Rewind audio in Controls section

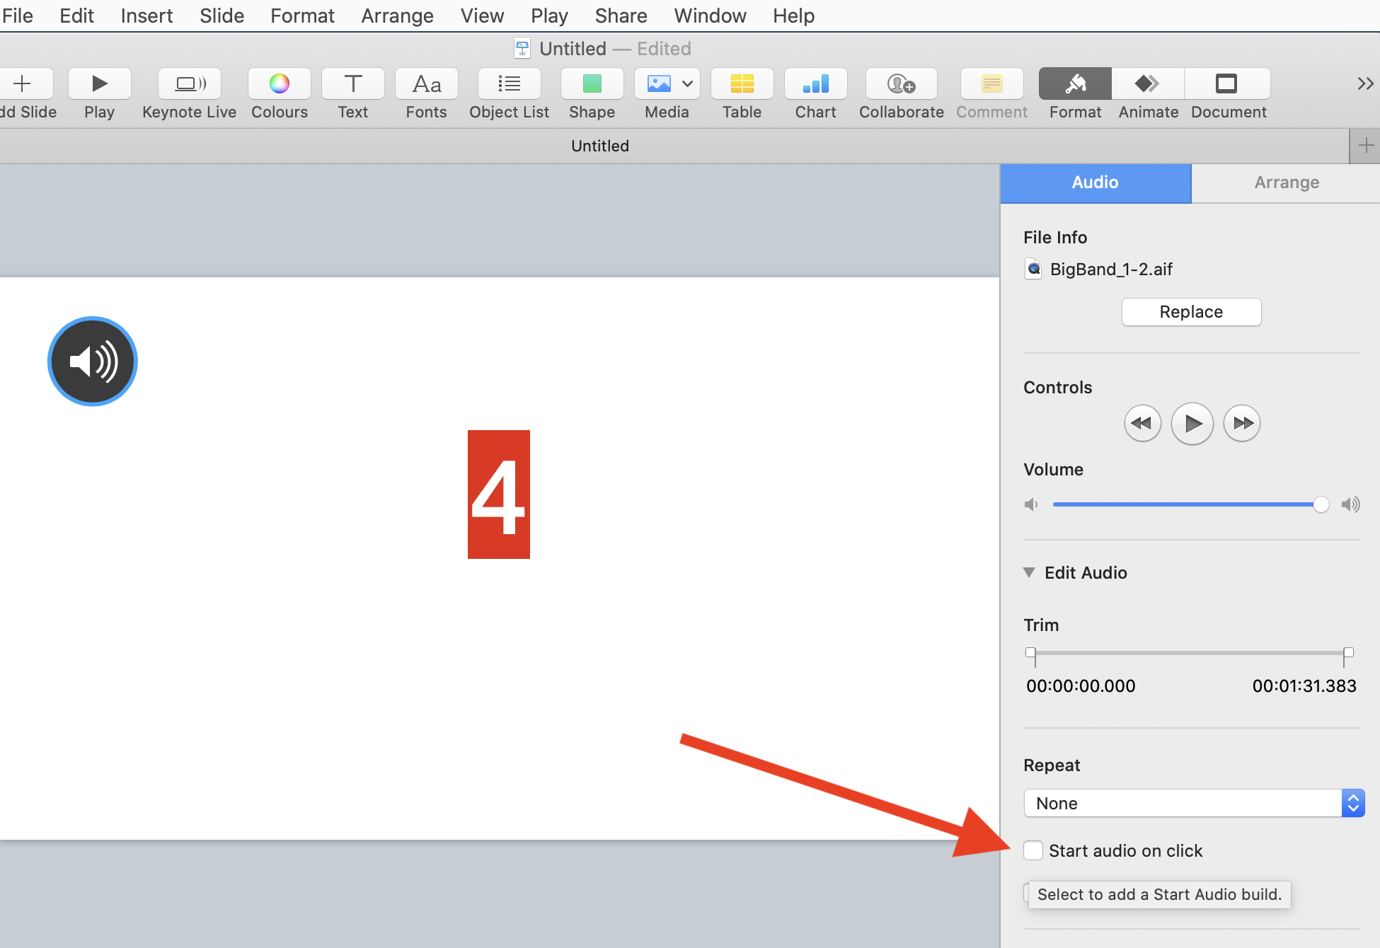(x=1142, y=424)
